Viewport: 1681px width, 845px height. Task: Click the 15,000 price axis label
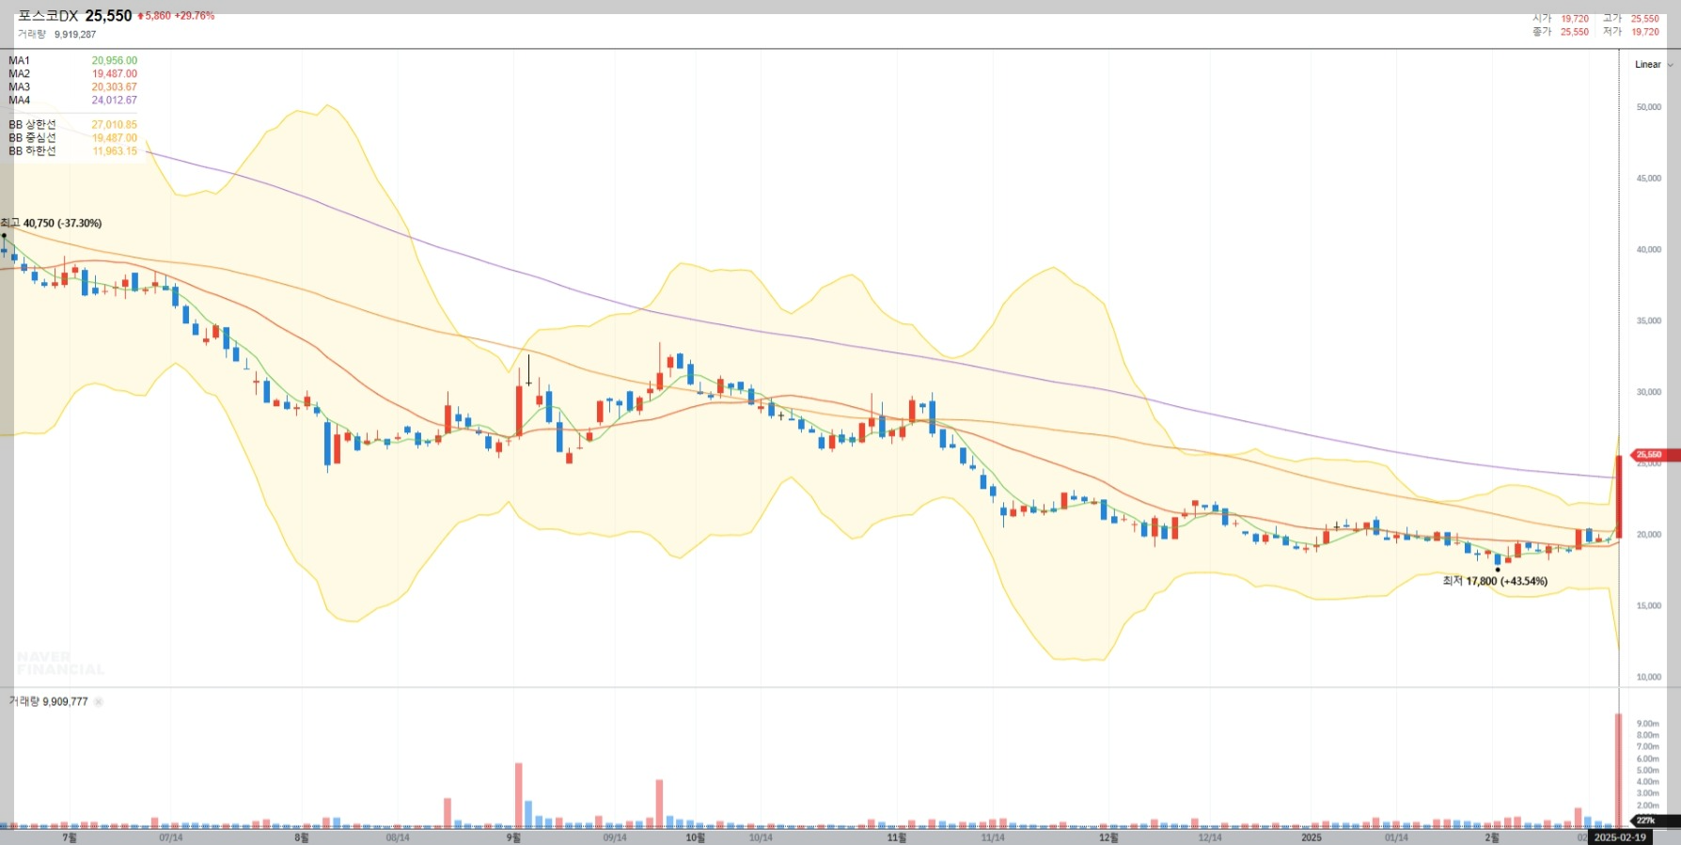tap(1648, 606)
